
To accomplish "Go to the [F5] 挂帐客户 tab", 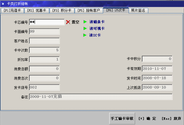I will [x=89, y=11].
